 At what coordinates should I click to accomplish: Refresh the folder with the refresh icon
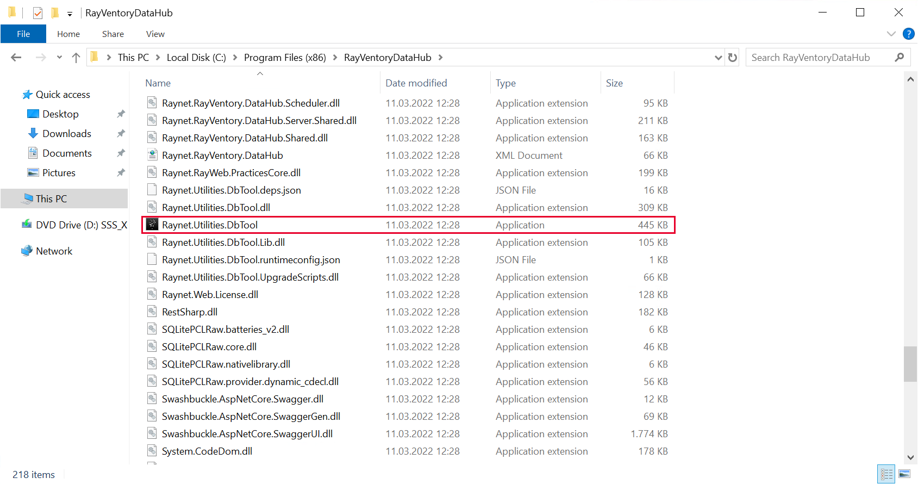tap(733, 58)
